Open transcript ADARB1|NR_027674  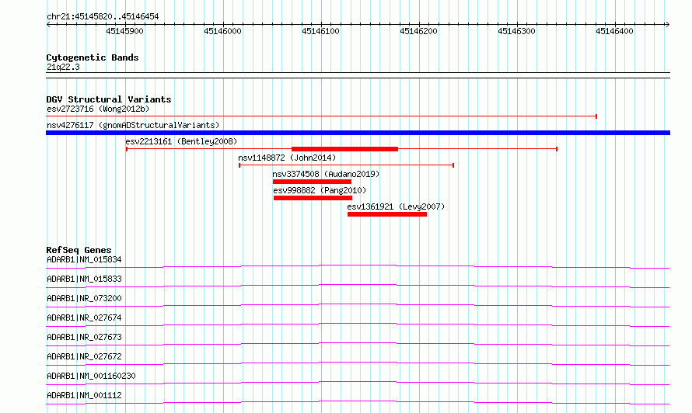[84, 318]
